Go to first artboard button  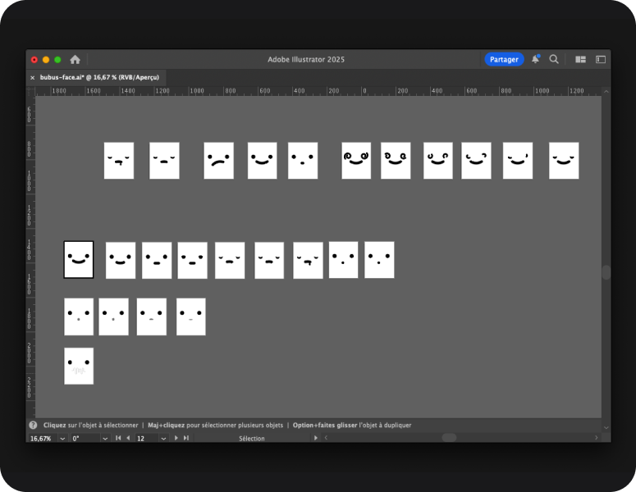click(118, 438)
